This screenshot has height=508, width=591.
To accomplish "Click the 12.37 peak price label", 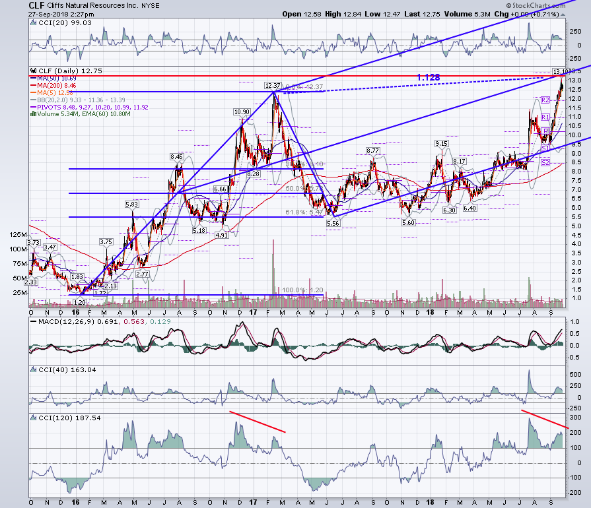I will pos(273,86).
